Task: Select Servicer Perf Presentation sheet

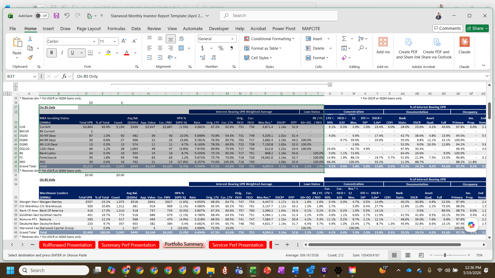Action: [238, 245]
